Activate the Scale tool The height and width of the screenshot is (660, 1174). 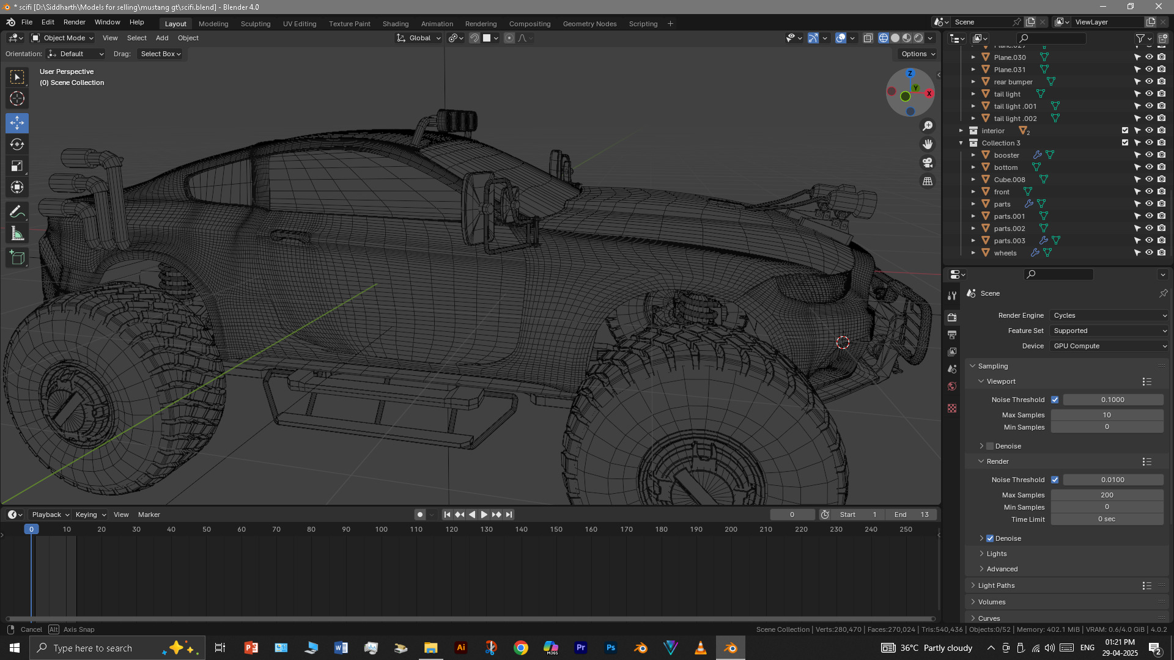coord(17,166)
